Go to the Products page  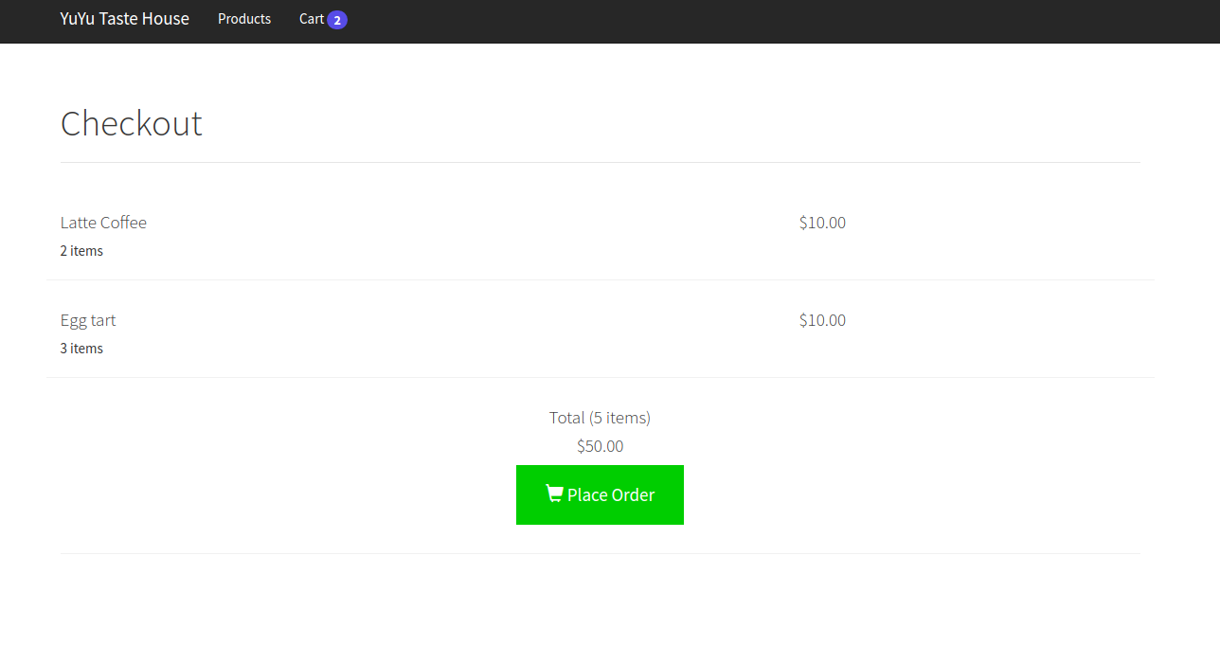(244, 19)
